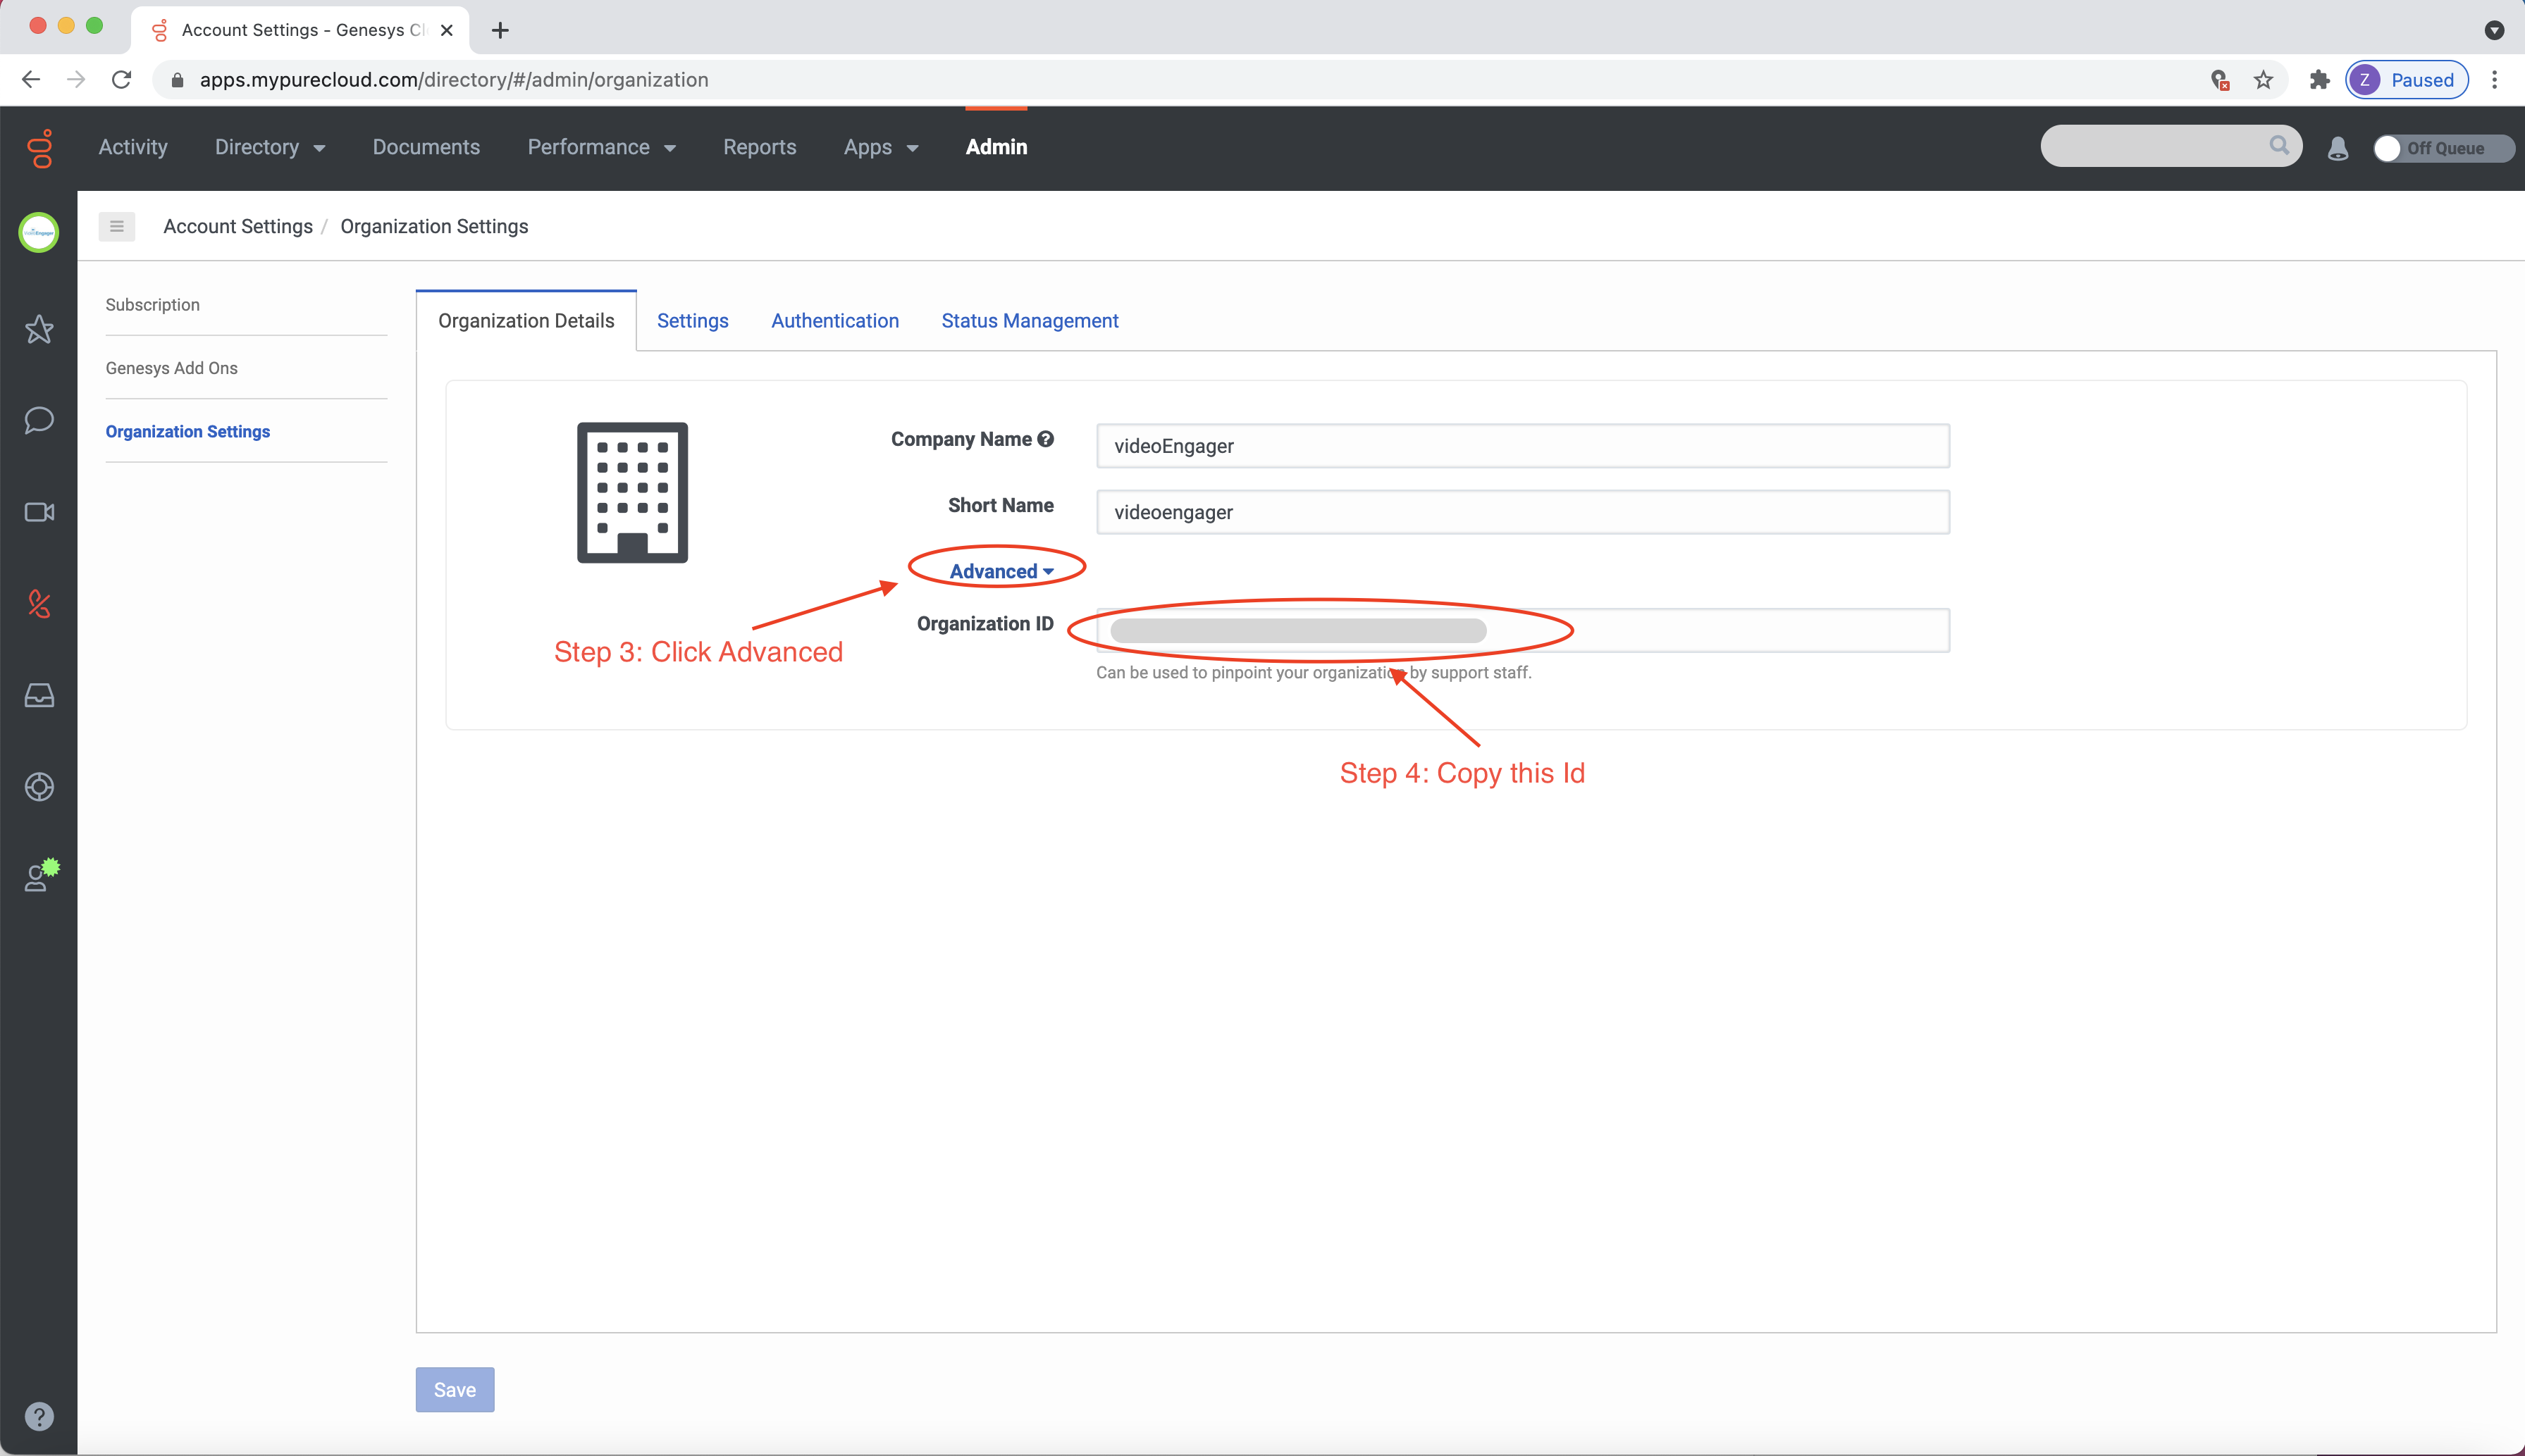
Task: Click the Company Name input field
Action: [1523, 446]
